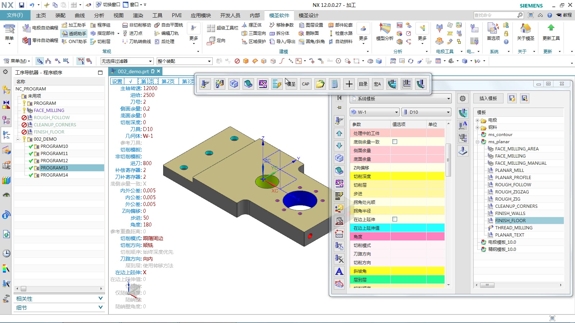Click the blue up arrow in dialog sidebar
Viewport: 575px width, 323px height.
(339, 134)
